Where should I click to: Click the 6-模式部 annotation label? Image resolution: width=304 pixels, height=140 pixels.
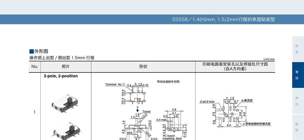coord(247,101)
